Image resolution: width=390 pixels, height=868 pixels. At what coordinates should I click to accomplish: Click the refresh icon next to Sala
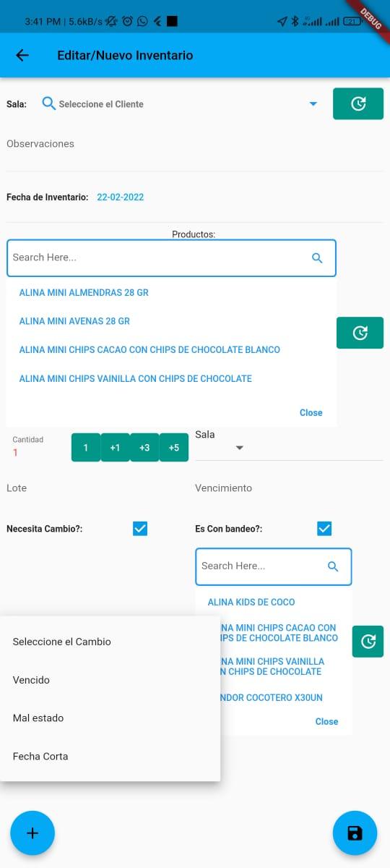pos(358,104)
